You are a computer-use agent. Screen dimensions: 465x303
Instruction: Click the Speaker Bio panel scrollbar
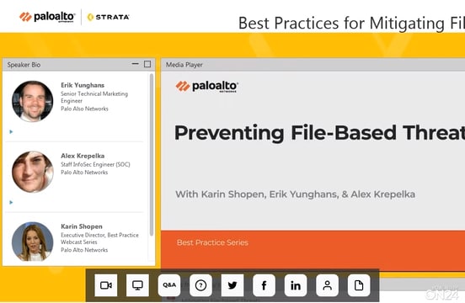[x=152, y=155]
